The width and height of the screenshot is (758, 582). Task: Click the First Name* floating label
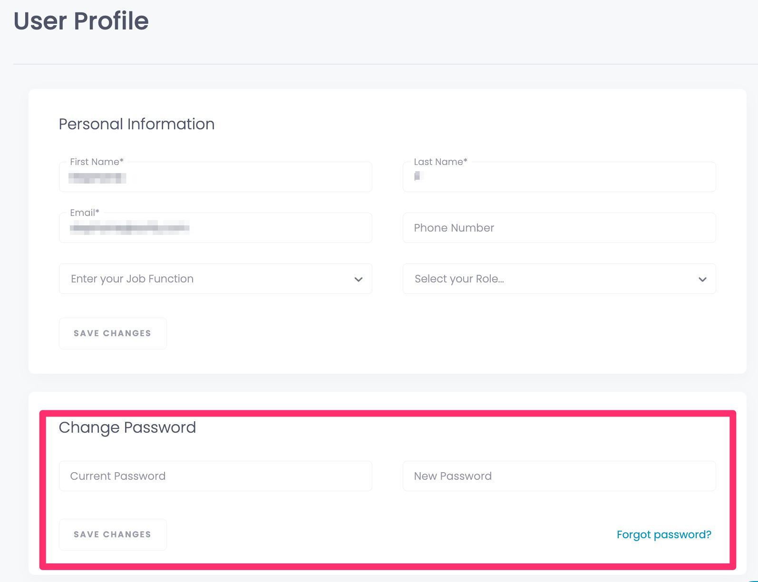coord(97,162)
